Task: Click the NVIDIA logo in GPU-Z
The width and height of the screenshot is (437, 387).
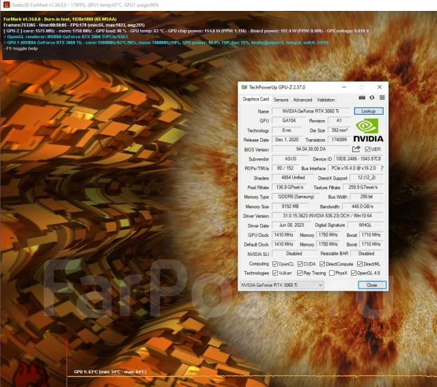Action: [368, 130]
